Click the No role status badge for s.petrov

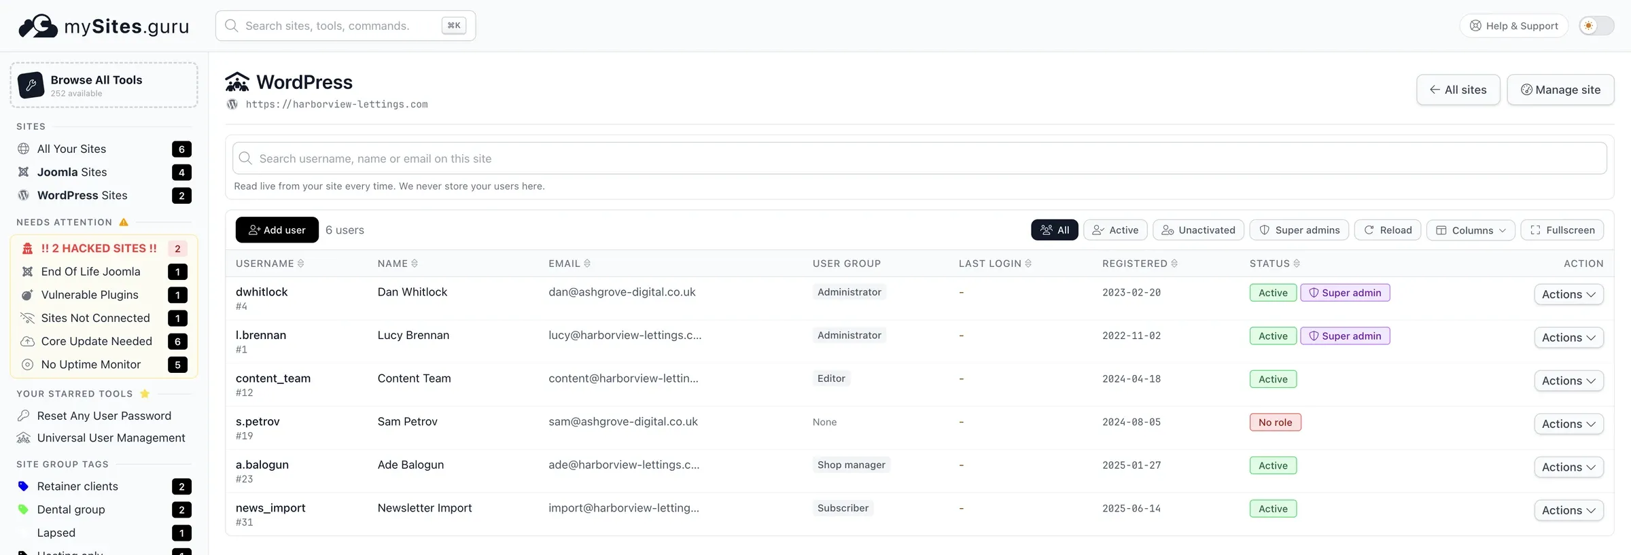(1275, 423)
